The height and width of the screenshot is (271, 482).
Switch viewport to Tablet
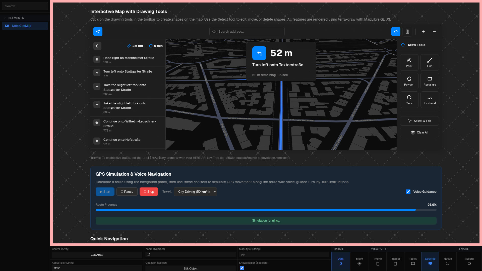pyautogui.click(x=413, y=261)
